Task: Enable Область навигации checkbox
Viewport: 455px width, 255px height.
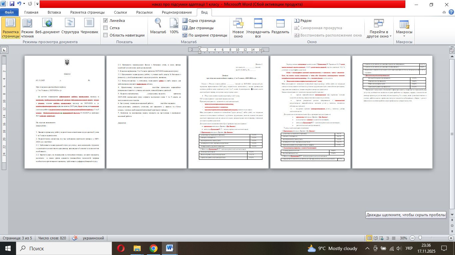Action: (106, 35)
